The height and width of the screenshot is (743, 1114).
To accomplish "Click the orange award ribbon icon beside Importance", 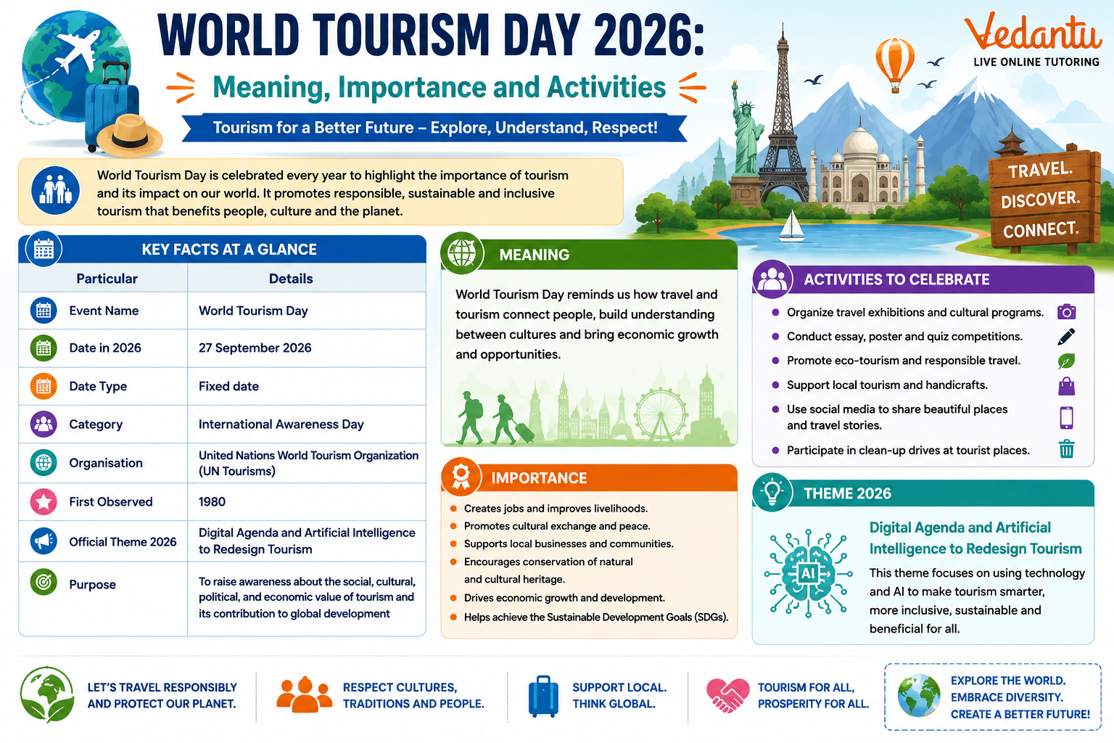I will (461, 477).
